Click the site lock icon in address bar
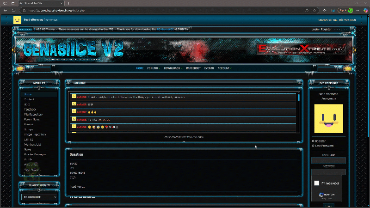The height and width of the screenshot is (208, 370). [x=24, y=10]
